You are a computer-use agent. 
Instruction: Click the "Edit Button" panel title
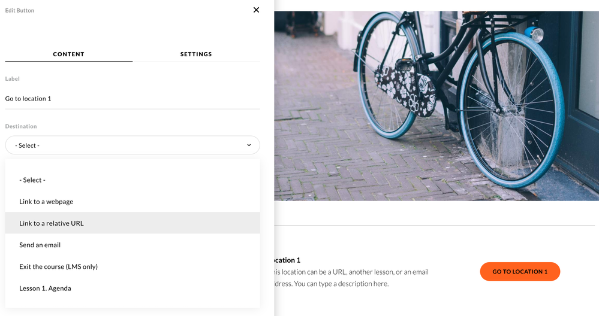tap(20, 10)
